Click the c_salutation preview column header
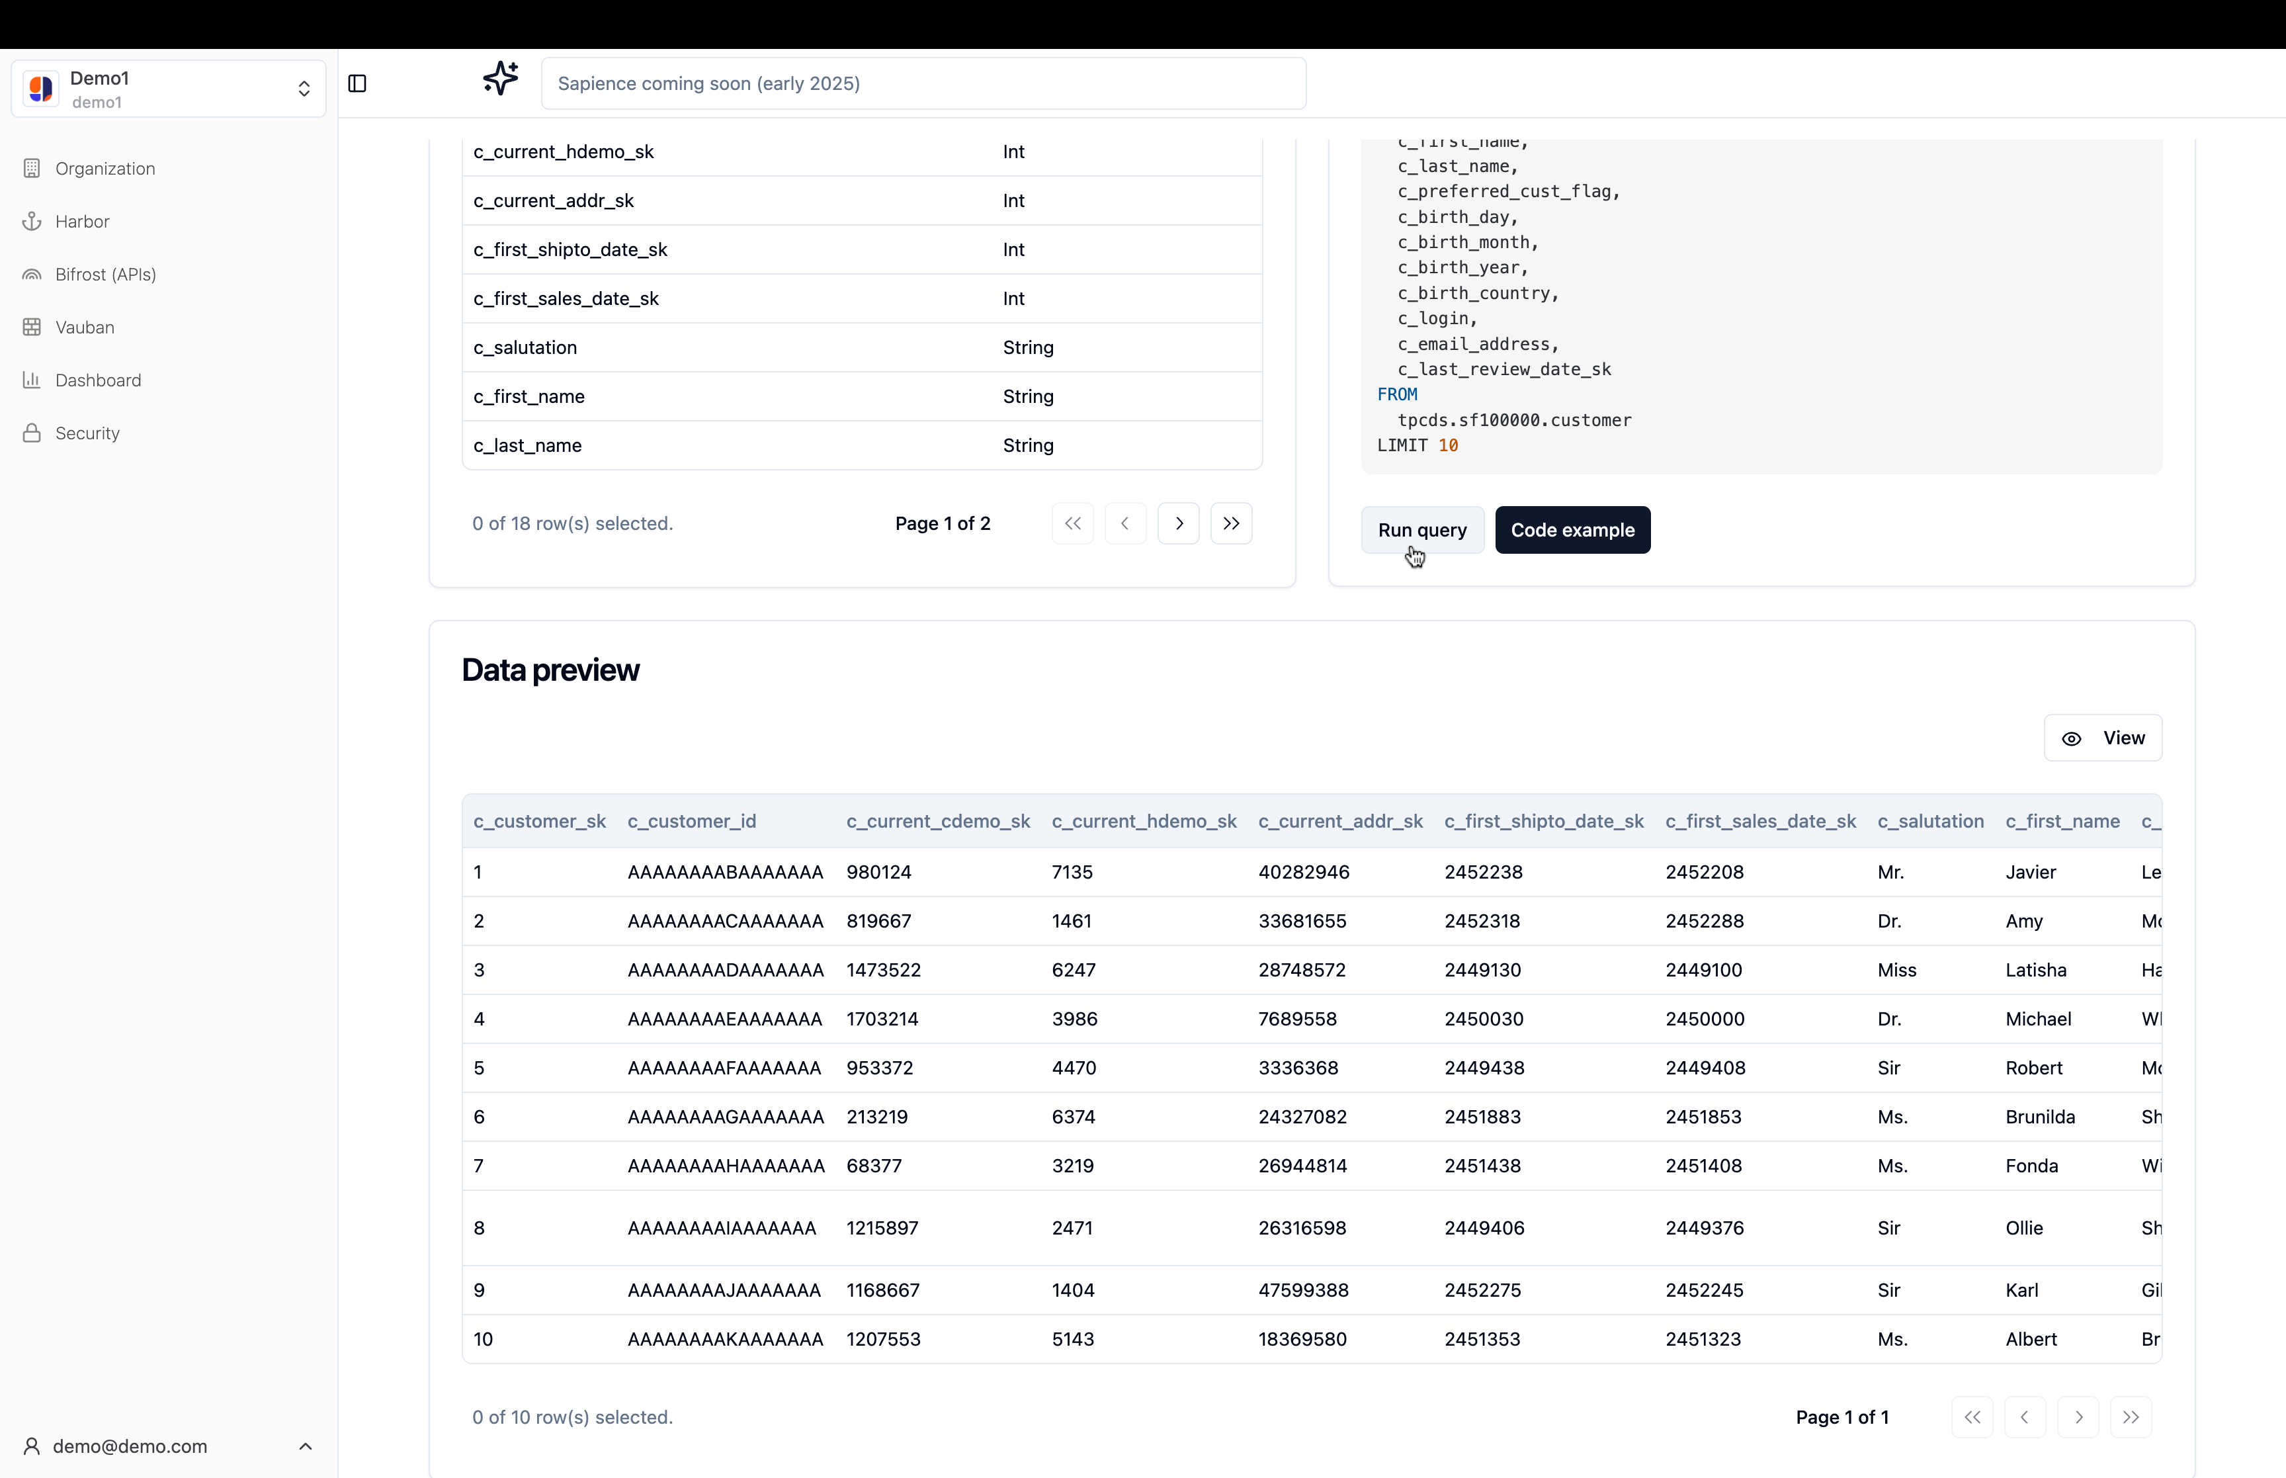The width and height of the screenshot is (2286, 1478). [x=1930, y=820]
